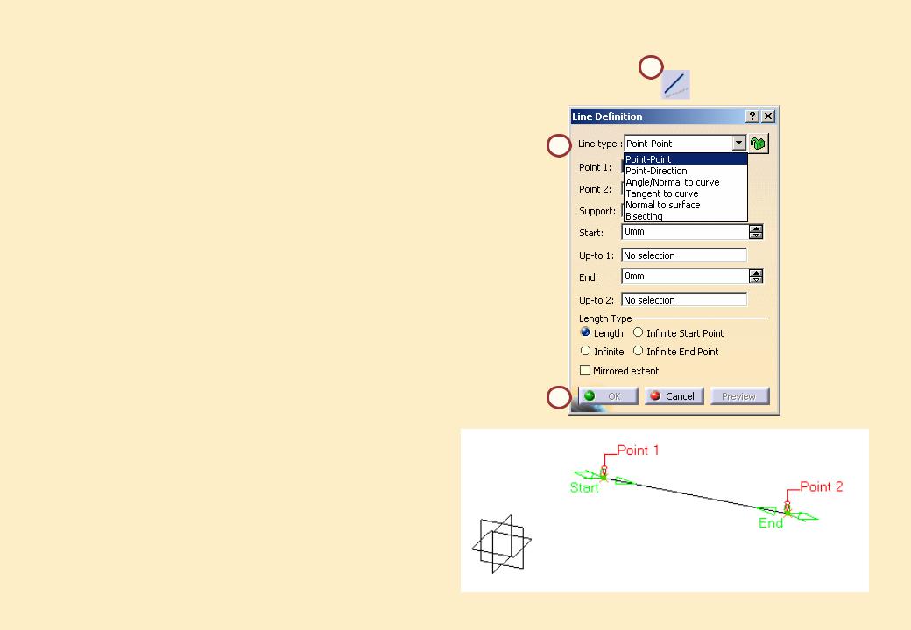Screen dimensions: 911x630
Task: Choose Point-Point from the list
Action: (x=686, y=159)
